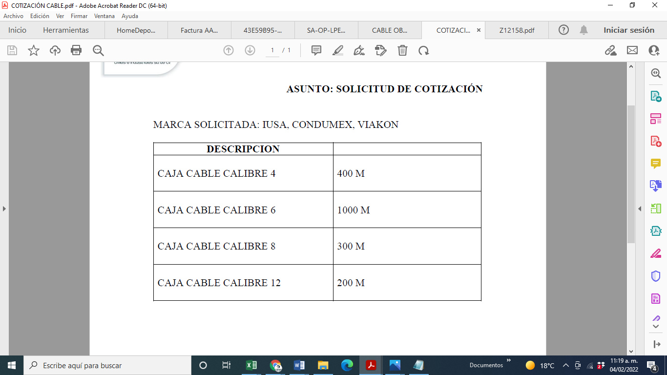Screen dimensions: 667x375
Task: Switch to the 43E59B95-... tab
Action: tap(263, 30)
